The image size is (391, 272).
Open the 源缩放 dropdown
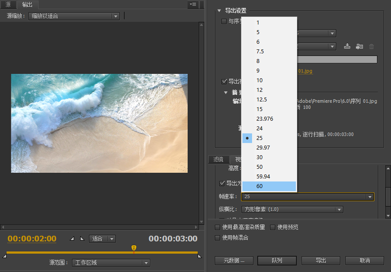74,16
